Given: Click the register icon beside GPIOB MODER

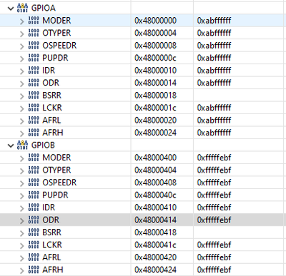Looking at the screenshot, I should [34, 158].
